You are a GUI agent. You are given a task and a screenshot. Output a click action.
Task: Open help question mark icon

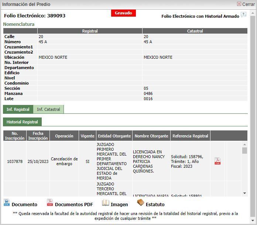click(244, 14)
